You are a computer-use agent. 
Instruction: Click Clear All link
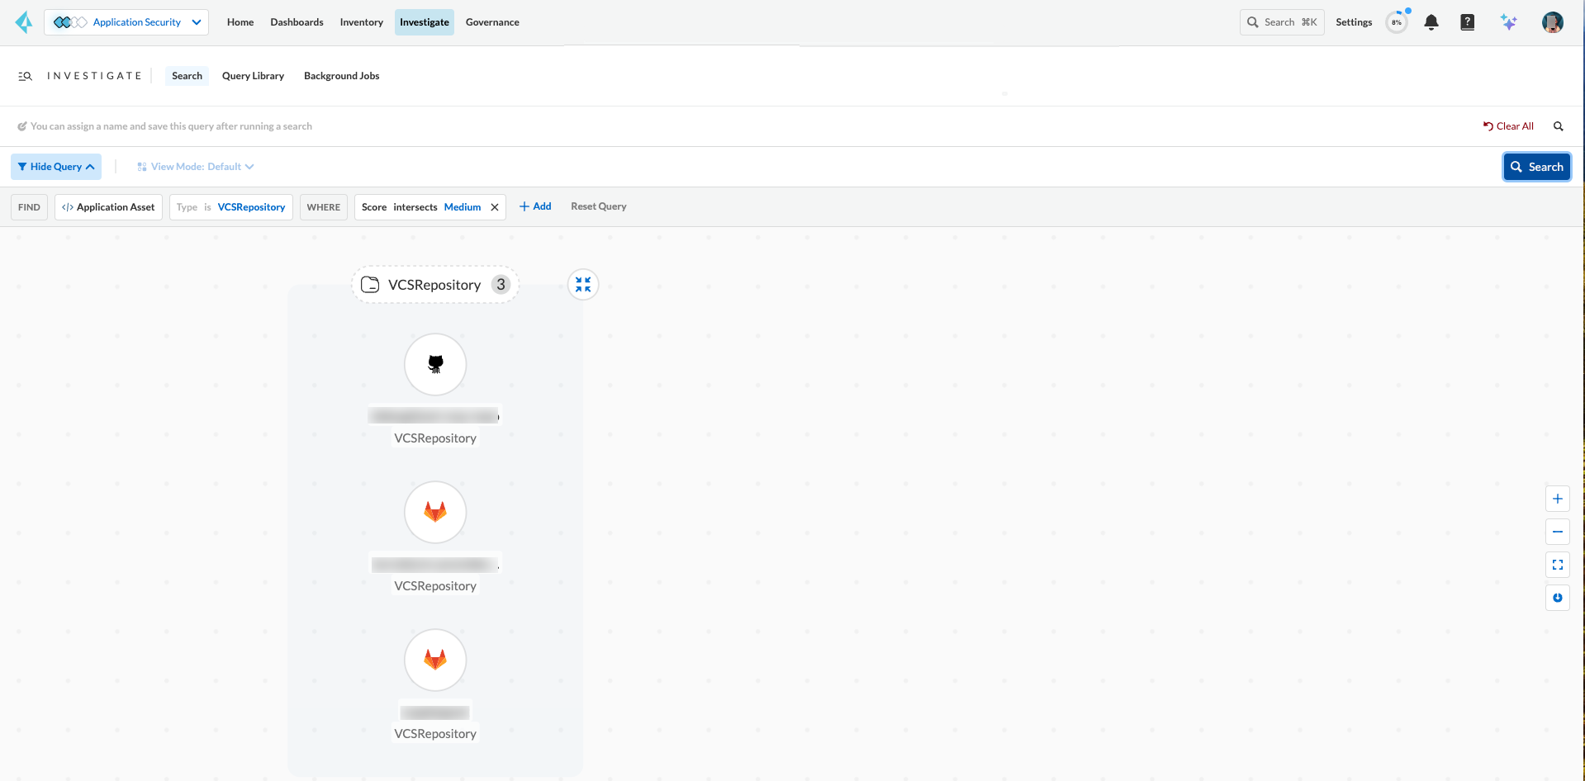coord(1508,126)
